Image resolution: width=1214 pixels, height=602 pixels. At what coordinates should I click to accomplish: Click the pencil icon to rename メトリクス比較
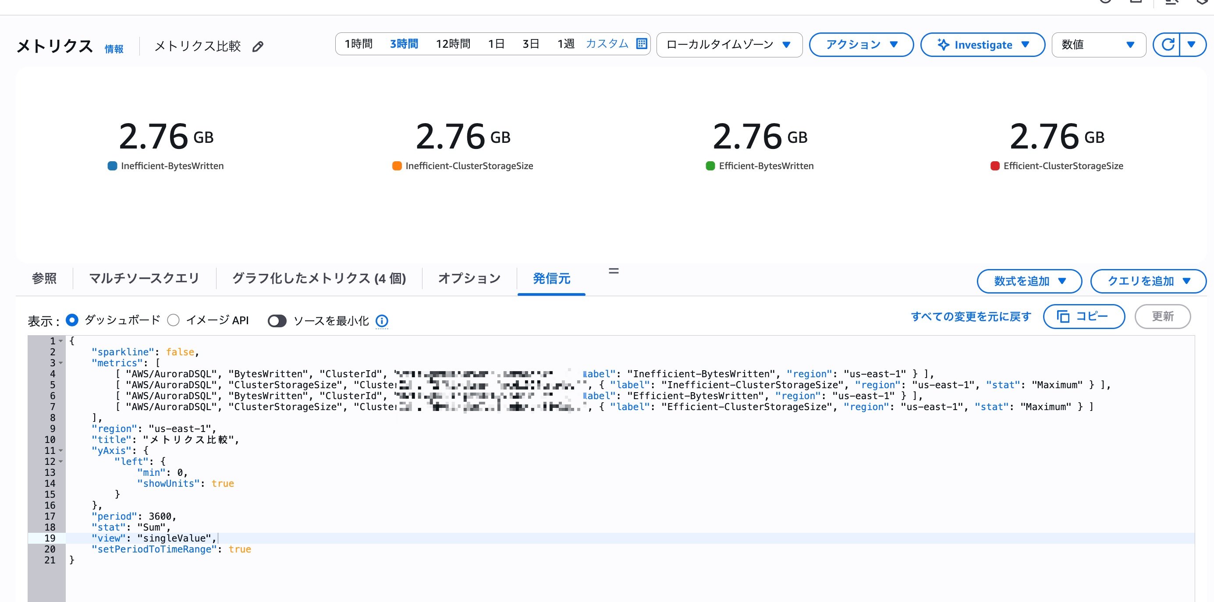coord(257,46)
